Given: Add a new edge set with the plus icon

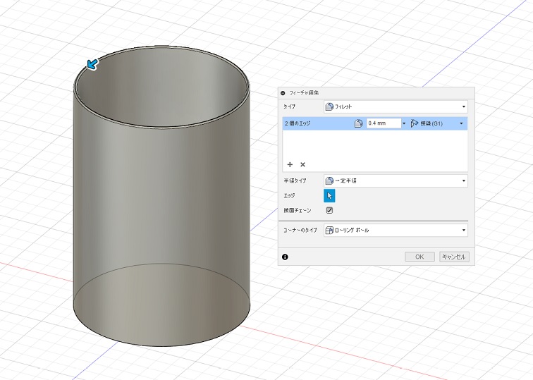Looking at the screenshot, I should pos(290,164).
